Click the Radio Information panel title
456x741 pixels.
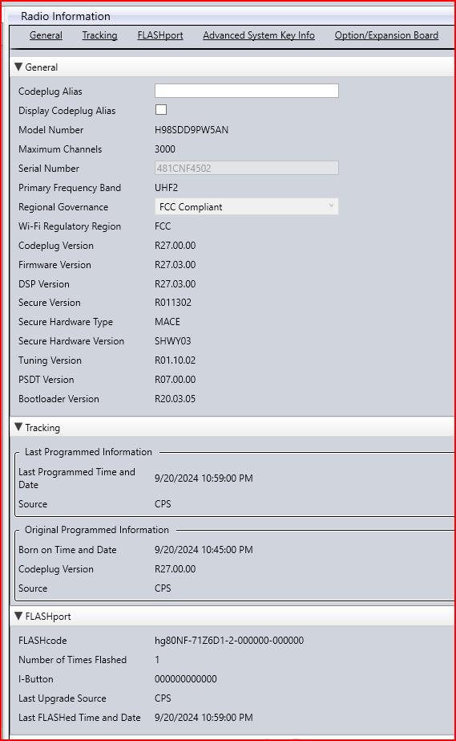pyautogui.click(x=66, y=16)
